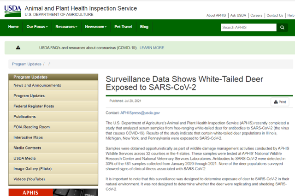Viewport: 295px width, 196px height.
Task: Open the Careers link
Action: pyautogui.click(x=256, y=15)
